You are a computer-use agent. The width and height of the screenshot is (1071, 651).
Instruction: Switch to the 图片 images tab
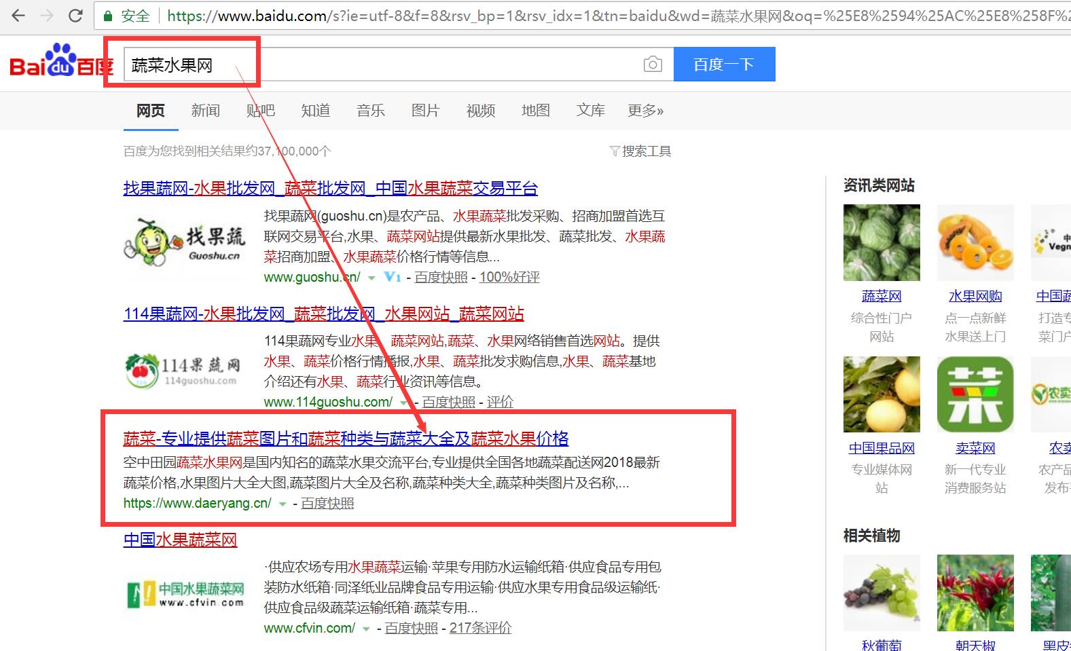click(x=425, y=111)
